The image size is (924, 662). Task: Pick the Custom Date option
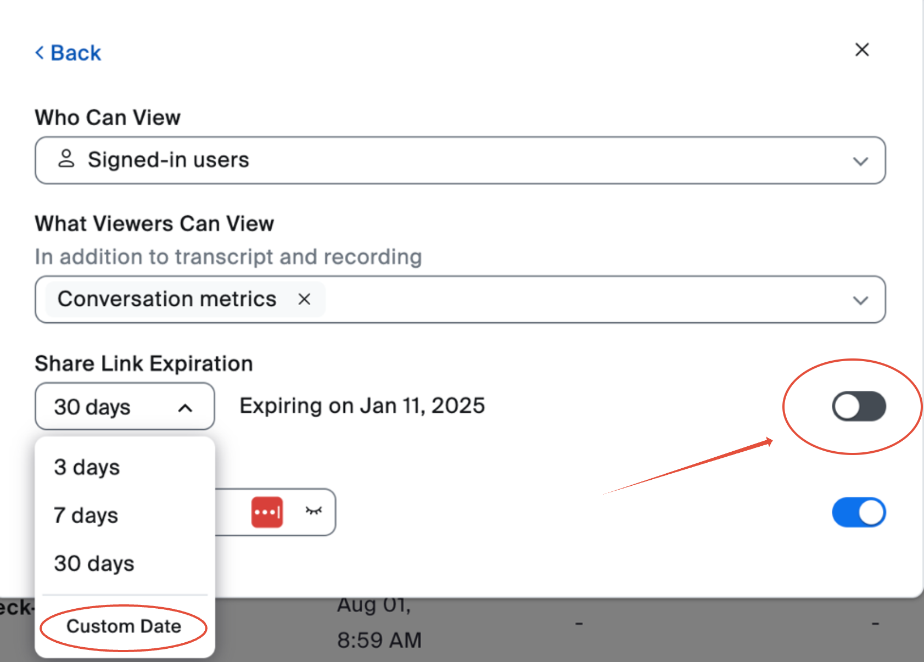tap(124, 626)
